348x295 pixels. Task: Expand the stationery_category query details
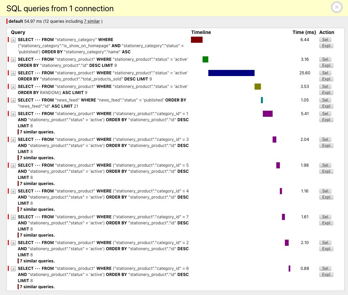(x=13, y=40)
